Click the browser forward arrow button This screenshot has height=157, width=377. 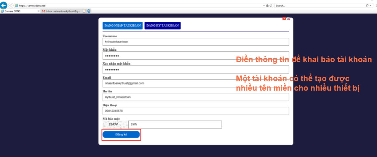tap(11, 6)
